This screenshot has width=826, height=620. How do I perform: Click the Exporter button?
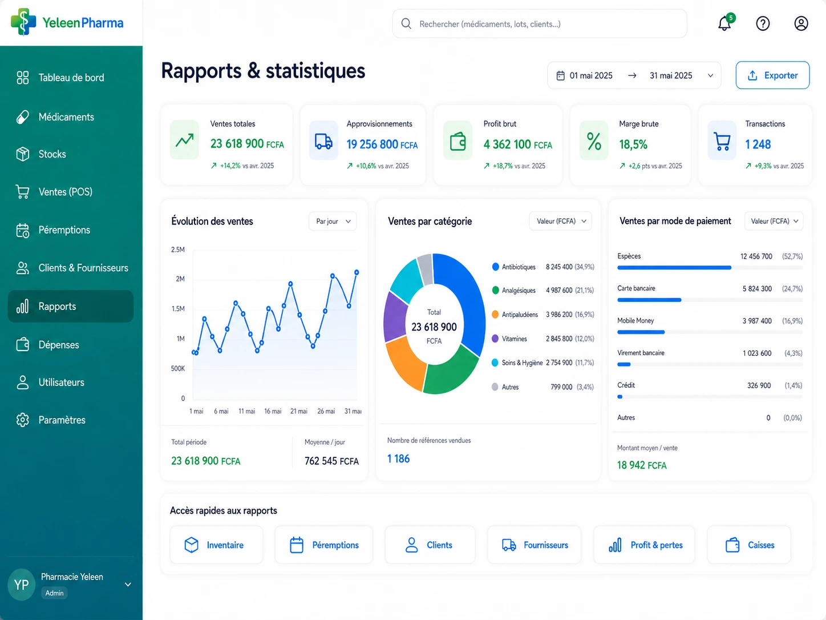(x=772, y=75)
